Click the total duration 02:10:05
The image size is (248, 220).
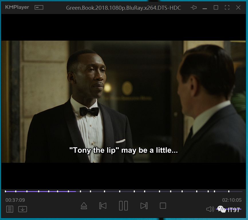point(232,200)
